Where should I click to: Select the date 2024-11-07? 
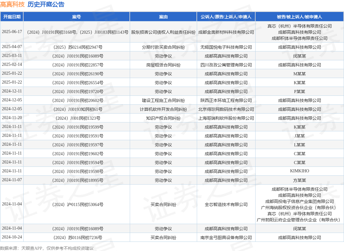[12, 180]
